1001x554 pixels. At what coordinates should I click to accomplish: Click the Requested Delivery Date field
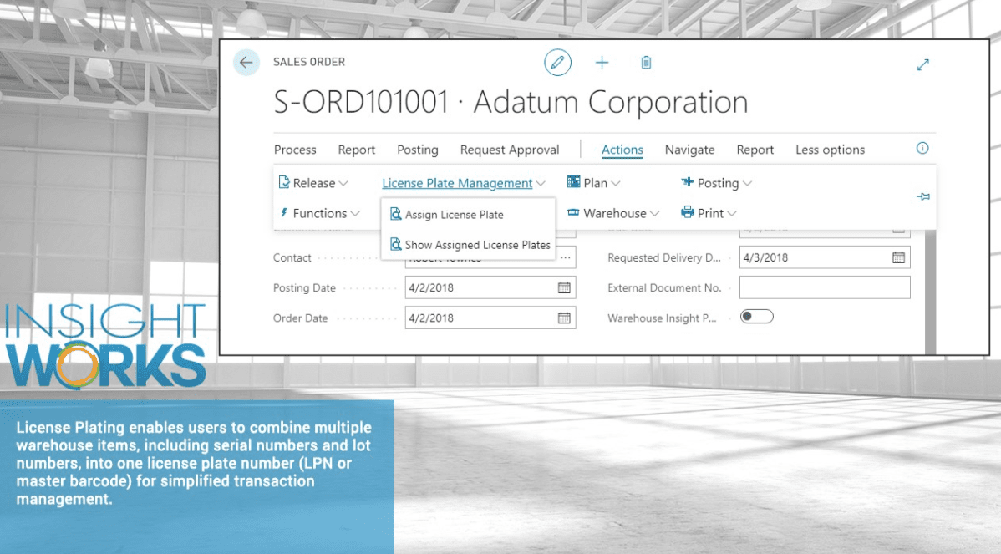coord(825,258)
